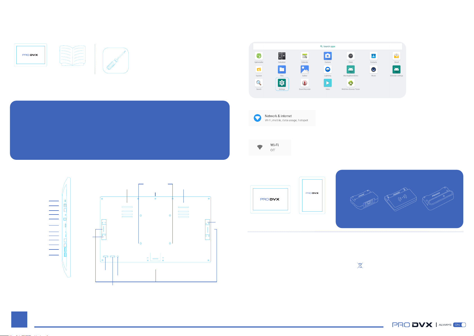Select the portrait ProDVX tablet image
This screenshot has height=336, width=474.
[312, 195]
